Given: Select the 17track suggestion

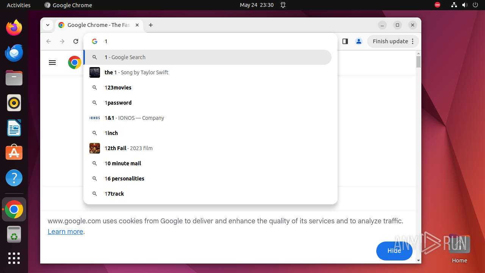Looking at the screenshot, I should 208,194.
